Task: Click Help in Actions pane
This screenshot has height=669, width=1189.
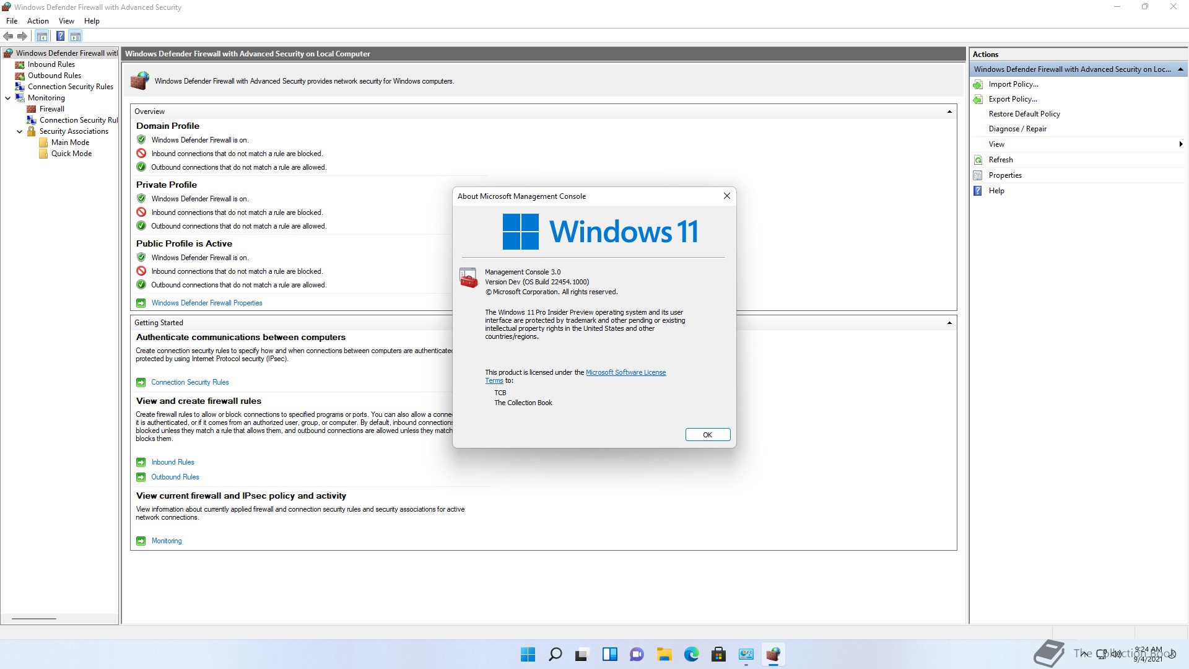Action: coord(996,191)
